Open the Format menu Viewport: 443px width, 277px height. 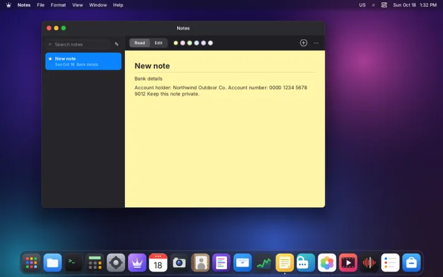click(x=58, y=5)
